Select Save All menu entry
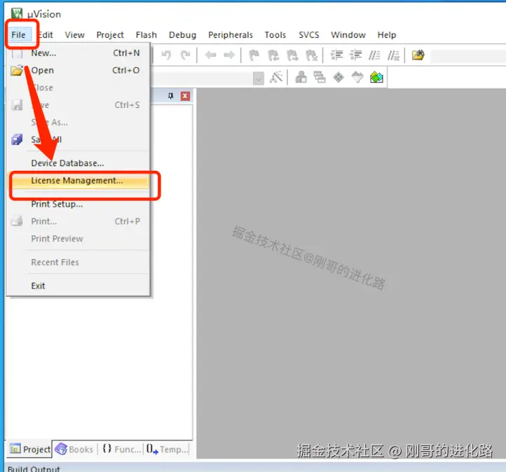506x472 pixels. click(78, 139)
